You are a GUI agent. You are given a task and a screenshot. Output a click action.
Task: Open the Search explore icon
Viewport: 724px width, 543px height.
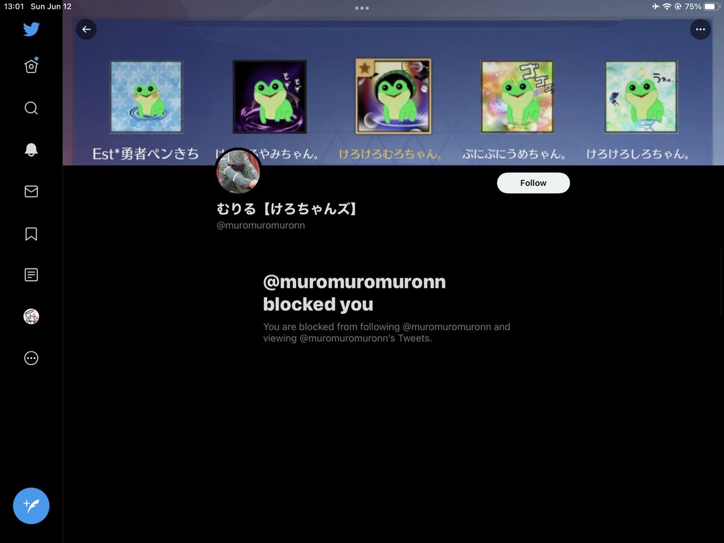click(x=31, y=108)
